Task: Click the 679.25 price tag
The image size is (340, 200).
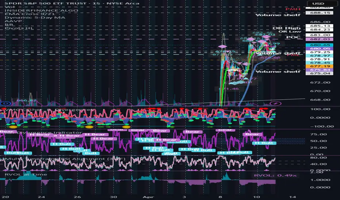Action: [320, 52]
